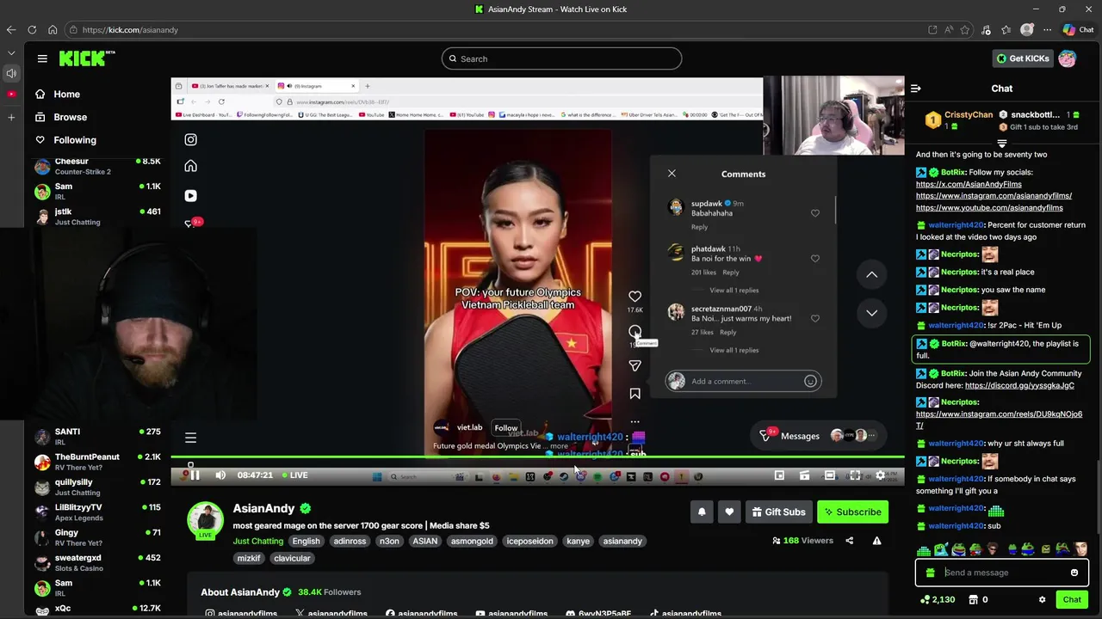The height and width of the screenshot is (619, 1102).
Task: Open the Discord invite link in chat
Action: 1019,385
